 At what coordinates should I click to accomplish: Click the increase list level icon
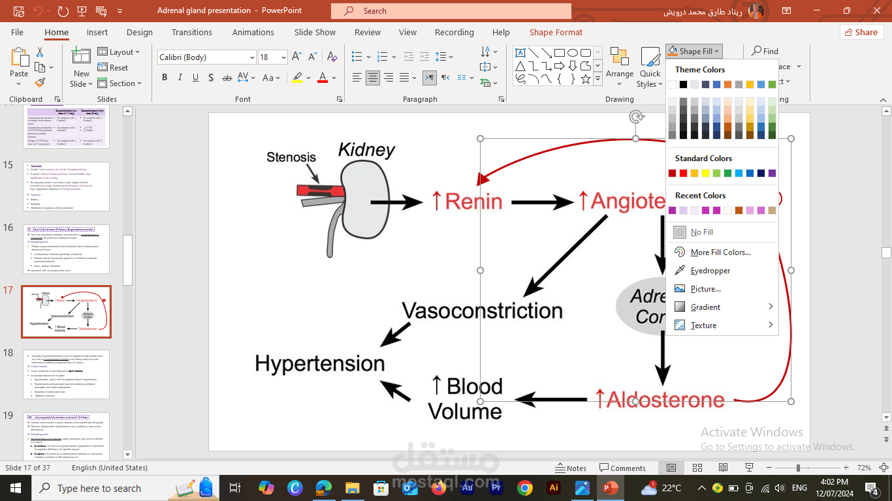point(424,57)
